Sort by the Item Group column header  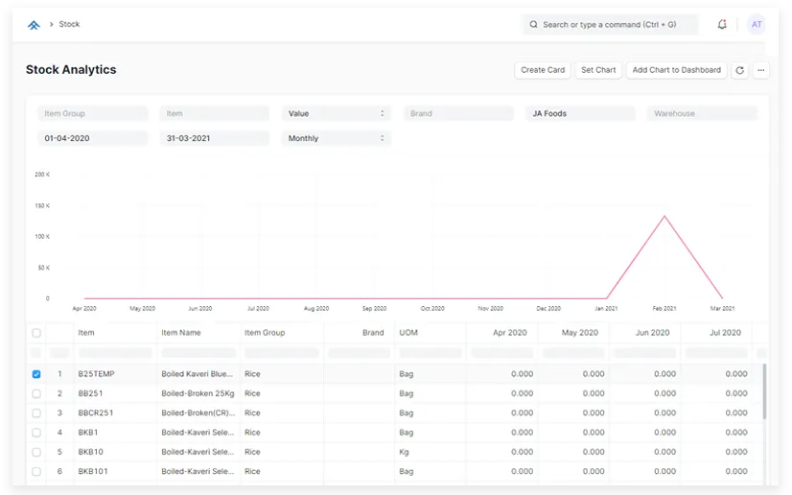click(x=265, y=333)
